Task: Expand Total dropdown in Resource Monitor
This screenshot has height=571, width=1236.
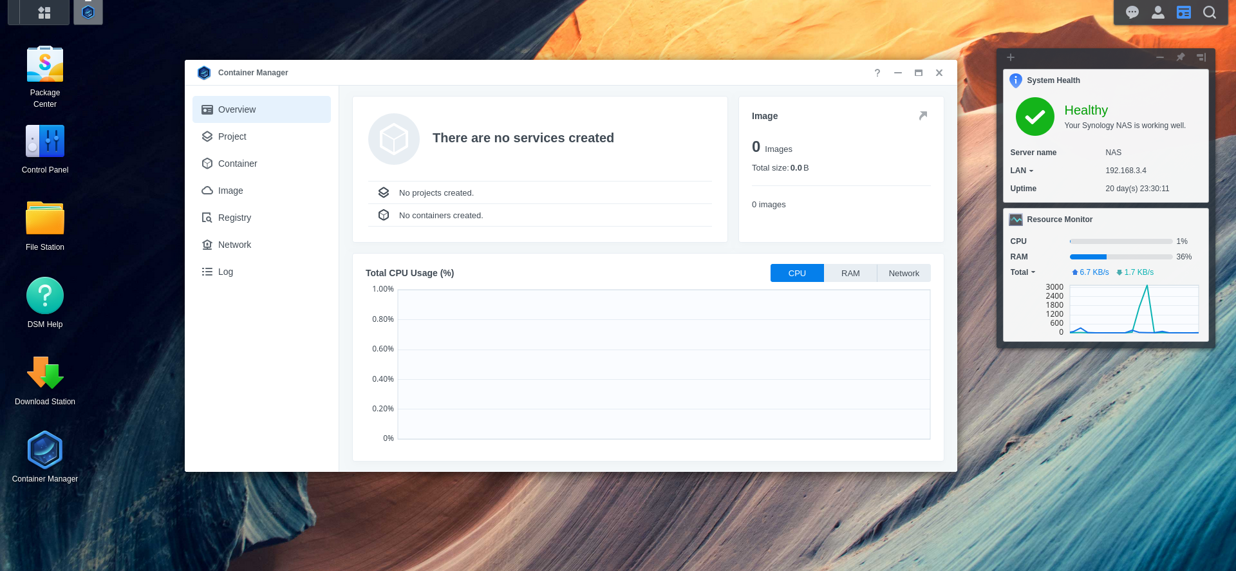Action: pos(1023,272)
